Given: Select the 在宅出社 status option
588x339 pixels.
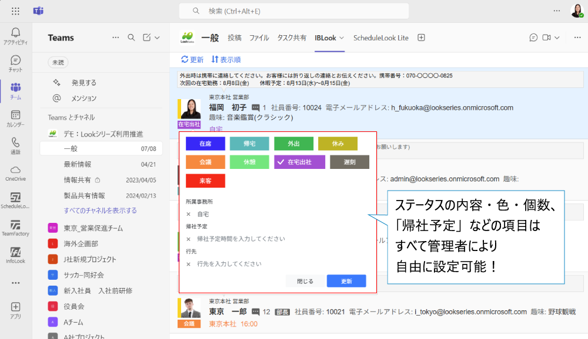Looking at the screenshot, I should (299, 162).
